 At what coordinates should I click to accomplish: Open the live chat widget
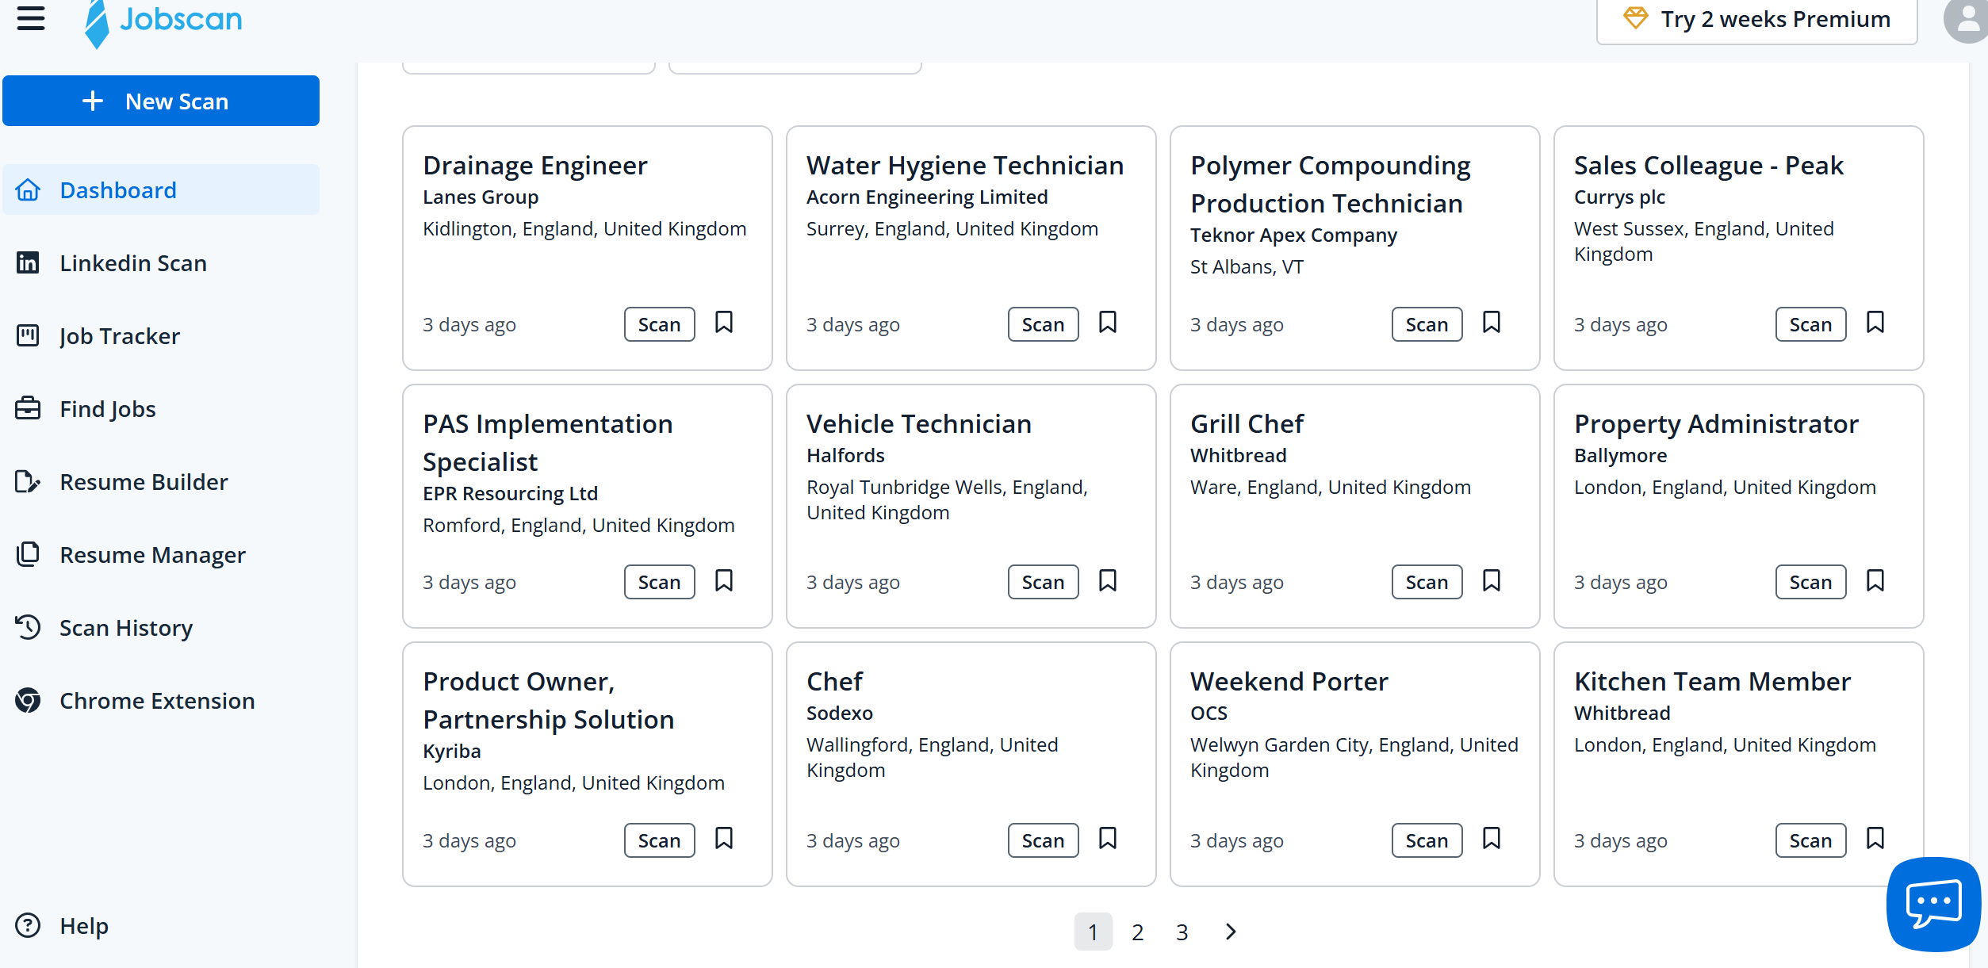tap(1932, 904)
